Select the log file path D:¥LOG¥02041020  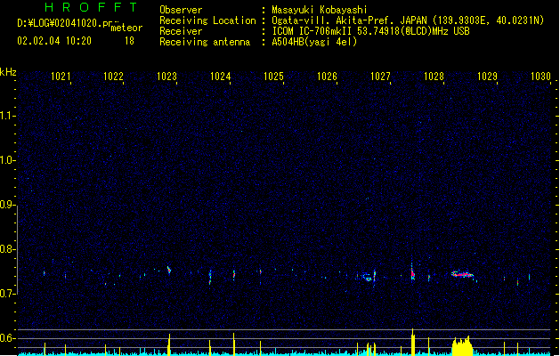[64, 23]
